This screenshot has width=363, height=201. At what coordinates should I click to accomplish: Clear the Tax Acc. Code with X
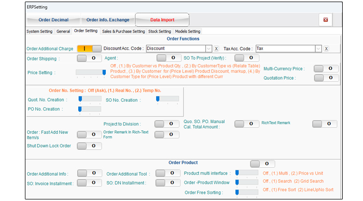click(326, 49)
